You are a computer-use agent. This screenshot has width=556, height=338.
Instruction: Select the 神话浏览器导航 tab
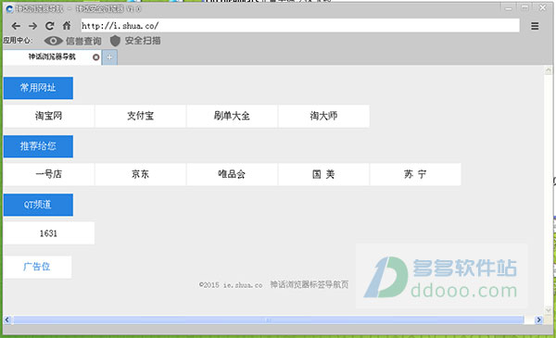(52, 57)
